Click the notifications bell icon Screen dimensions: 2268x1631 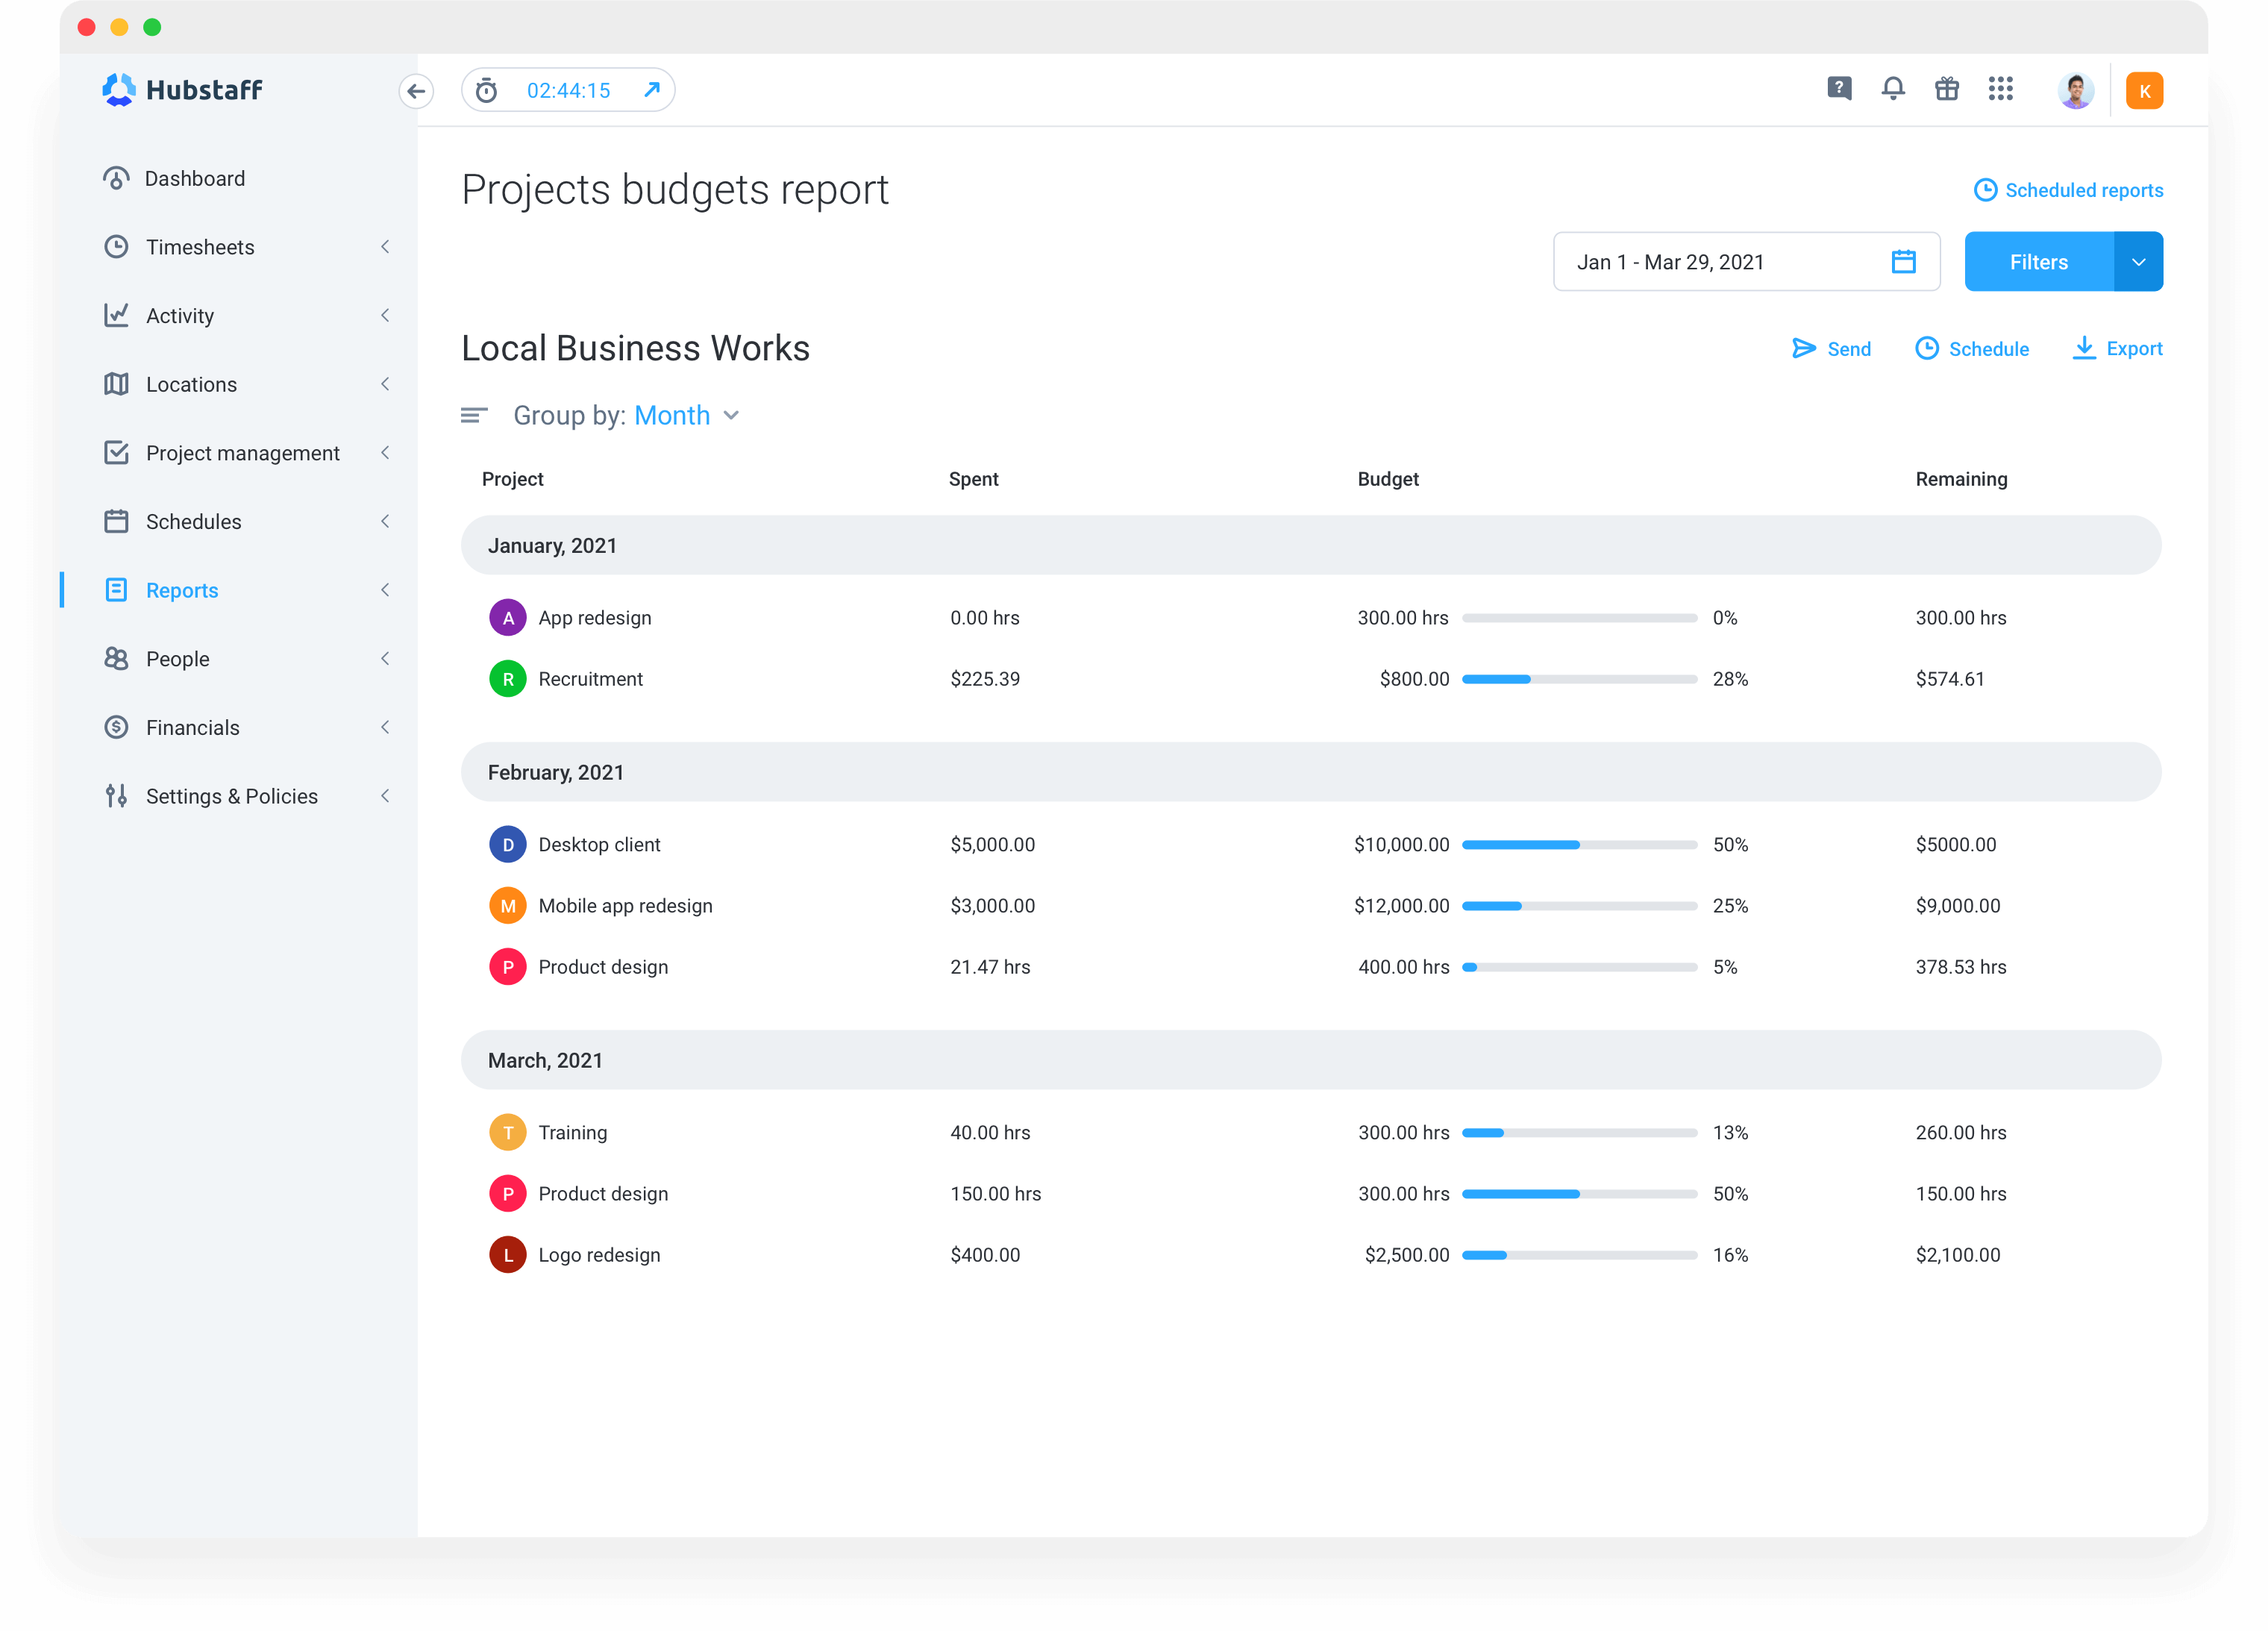pyautogui.click(x=1893, y=89)
